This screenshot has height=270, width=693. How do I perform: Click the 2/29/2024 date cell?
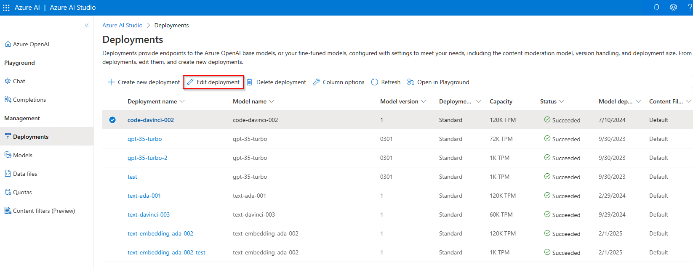pyautogui.click(x=612, y=196)
